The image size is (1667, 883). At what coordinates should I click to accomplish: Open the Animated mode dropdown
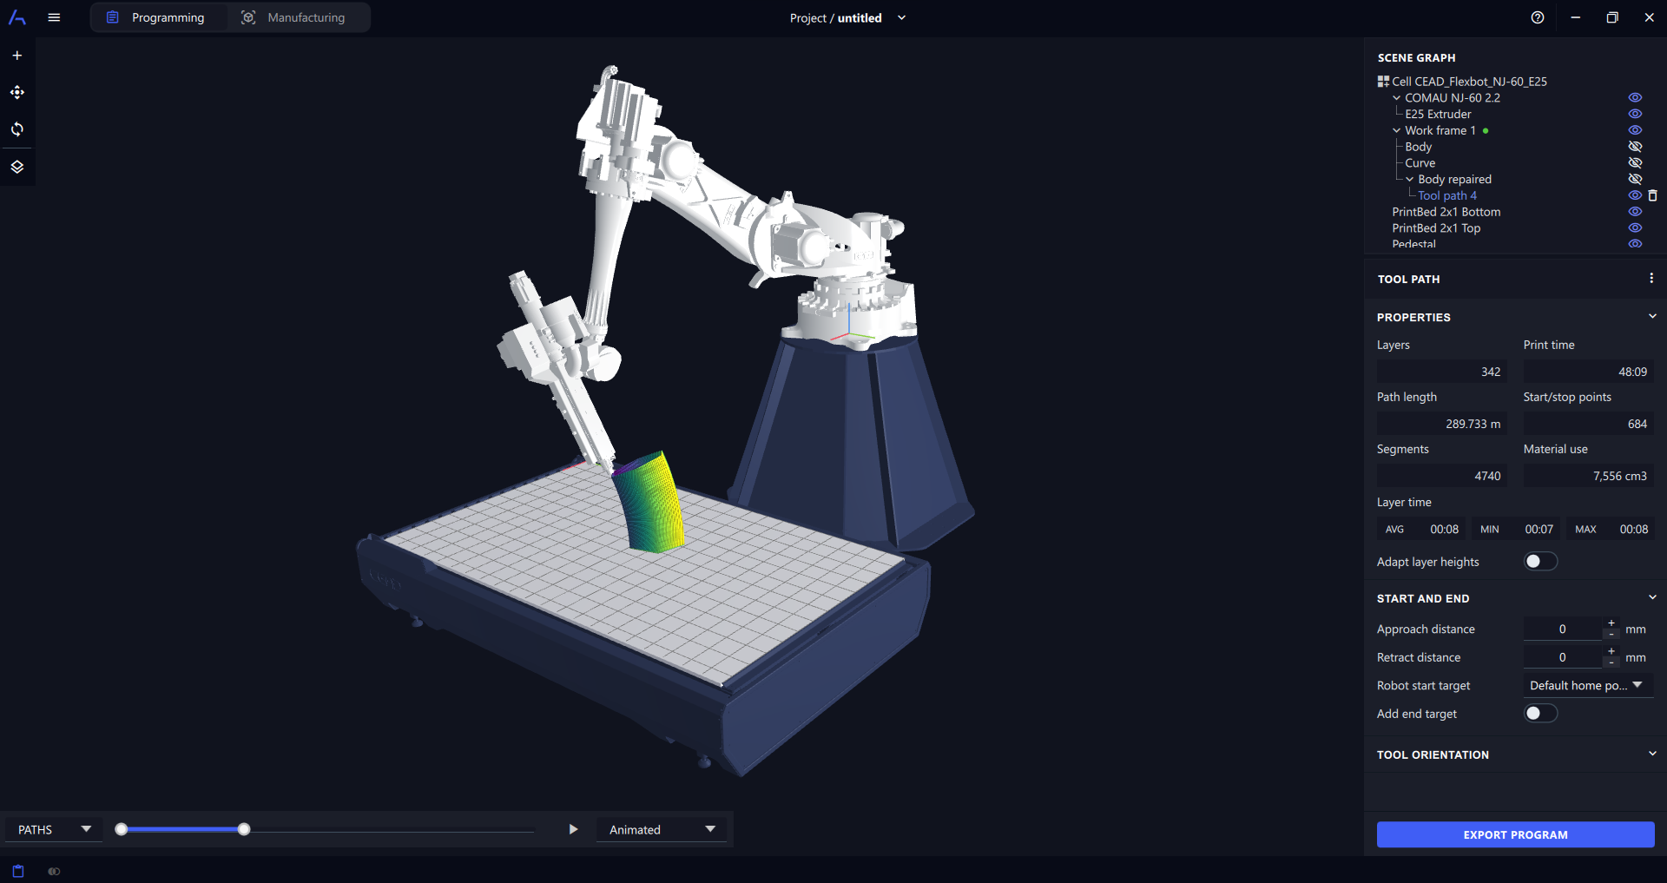(x=662, y=829)
